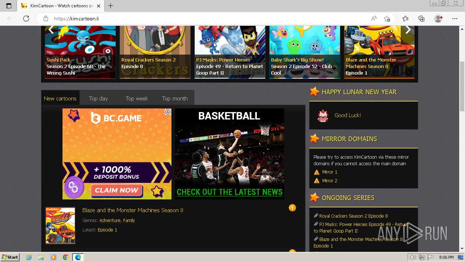Close the KimCartoon tab

pos(98,5)
